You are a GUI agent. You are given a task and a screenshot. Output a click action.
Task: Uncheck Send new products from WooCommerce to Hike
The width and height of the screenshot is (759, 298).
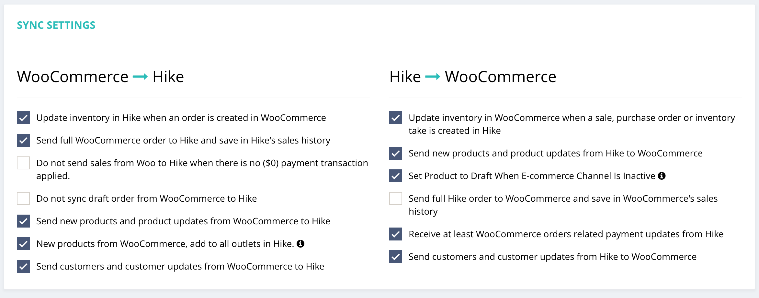pos(23,221)
